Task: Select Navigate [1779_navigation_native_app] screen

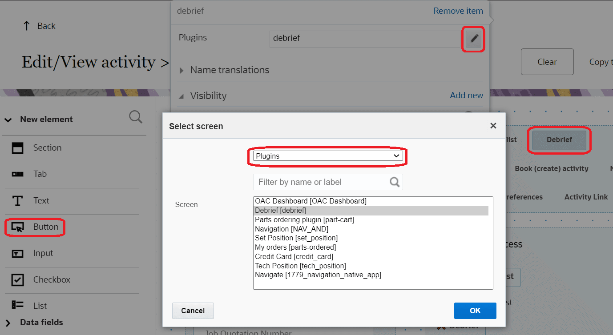Action: click(x=371, y=275)
